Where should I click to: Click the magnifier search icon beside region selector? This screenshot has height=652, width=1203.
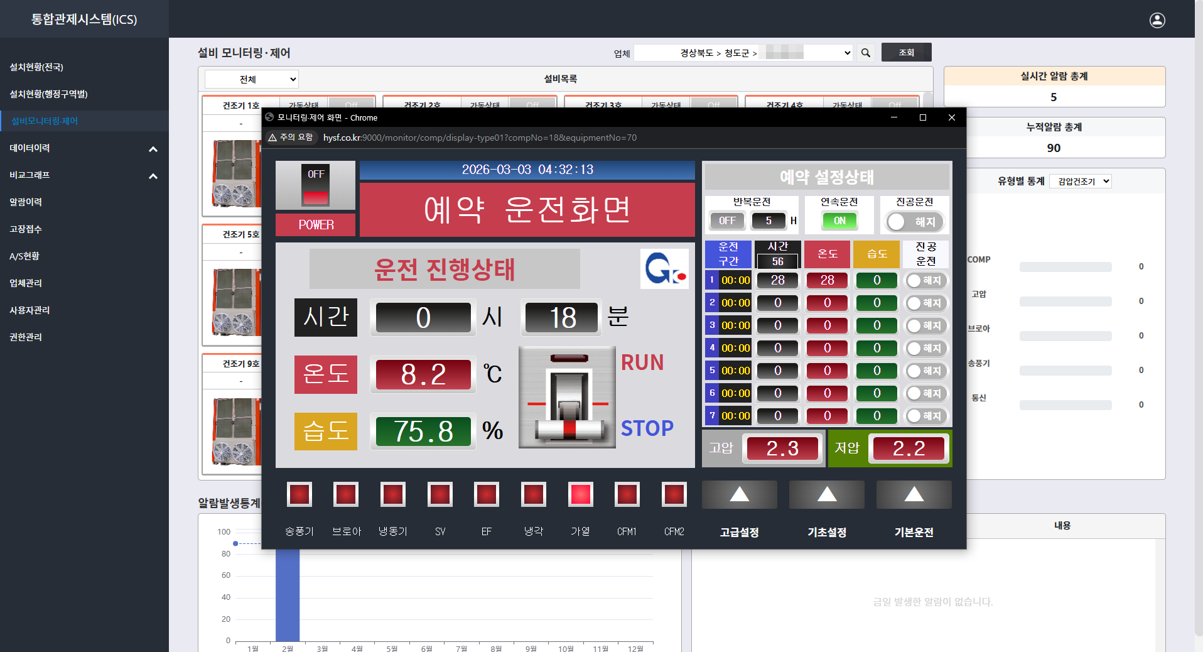(x=866, y=53)
